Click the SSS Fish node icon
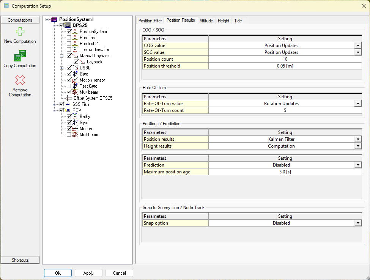The width and height of the screenshot is (370, 280). tap(68, 104)
